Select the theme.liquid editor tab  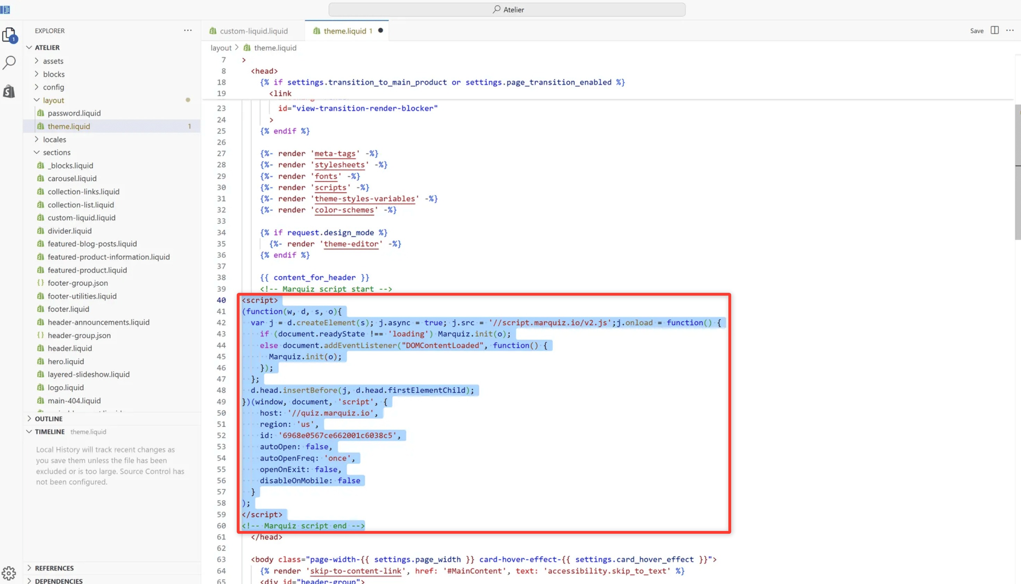coord(345,31)
